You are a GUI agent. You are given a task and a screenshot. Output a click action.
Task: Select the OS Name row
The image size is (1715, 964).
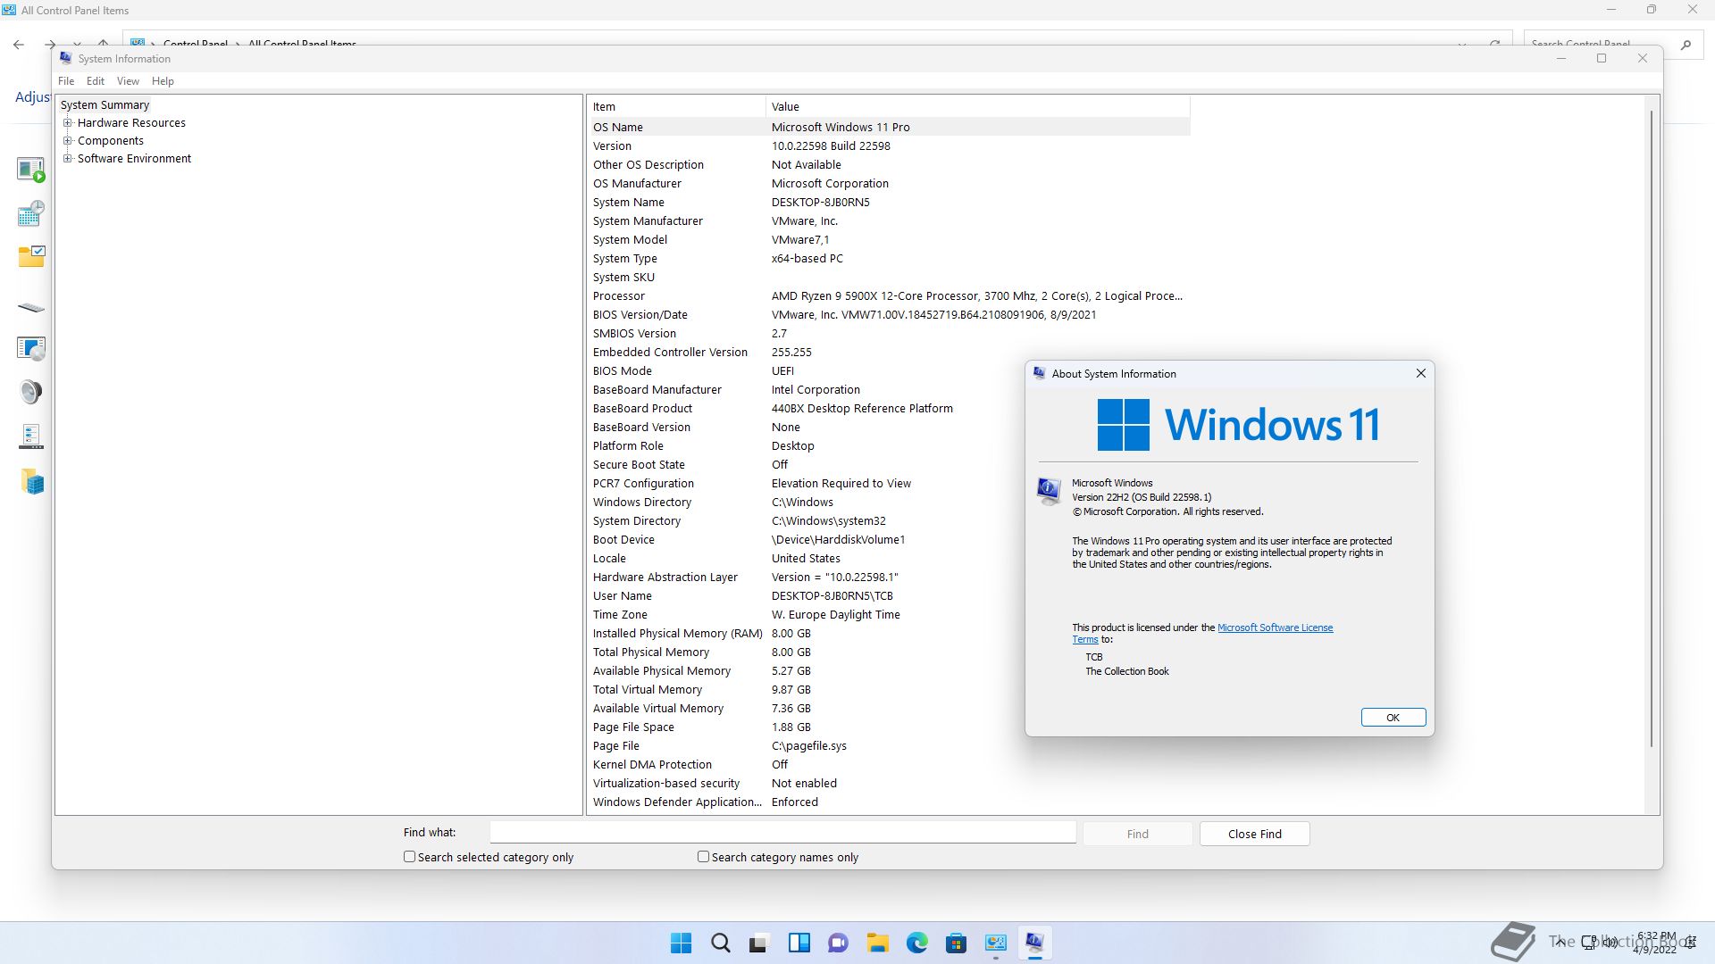coord(890,127)
